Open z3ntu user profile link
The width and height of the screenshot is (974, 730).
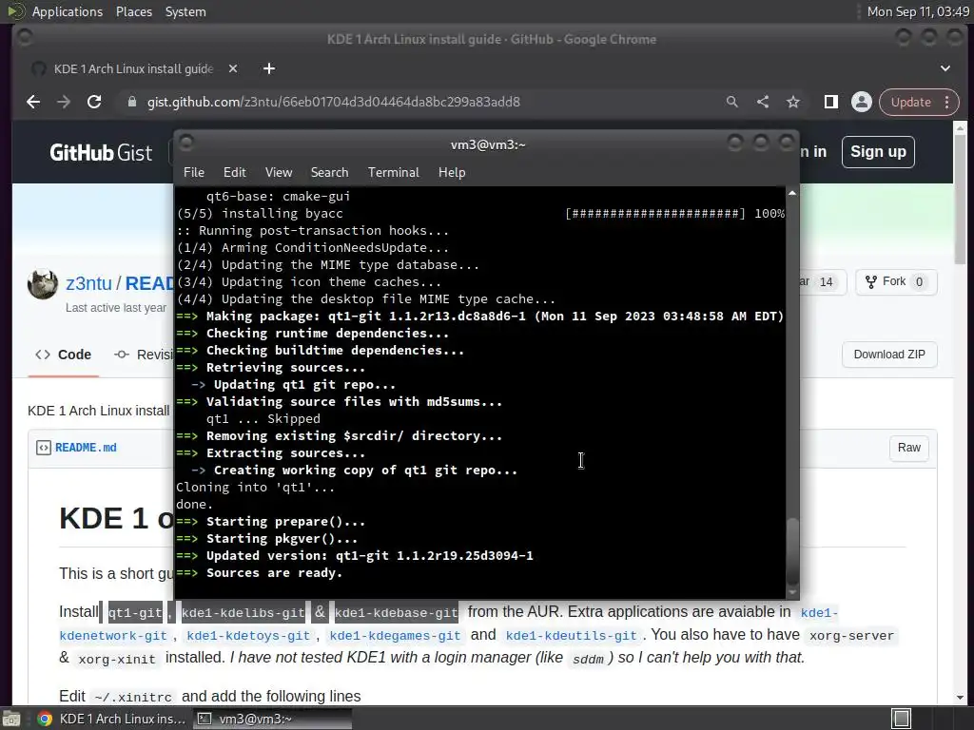pyautogui.click(x=88, y=283)
